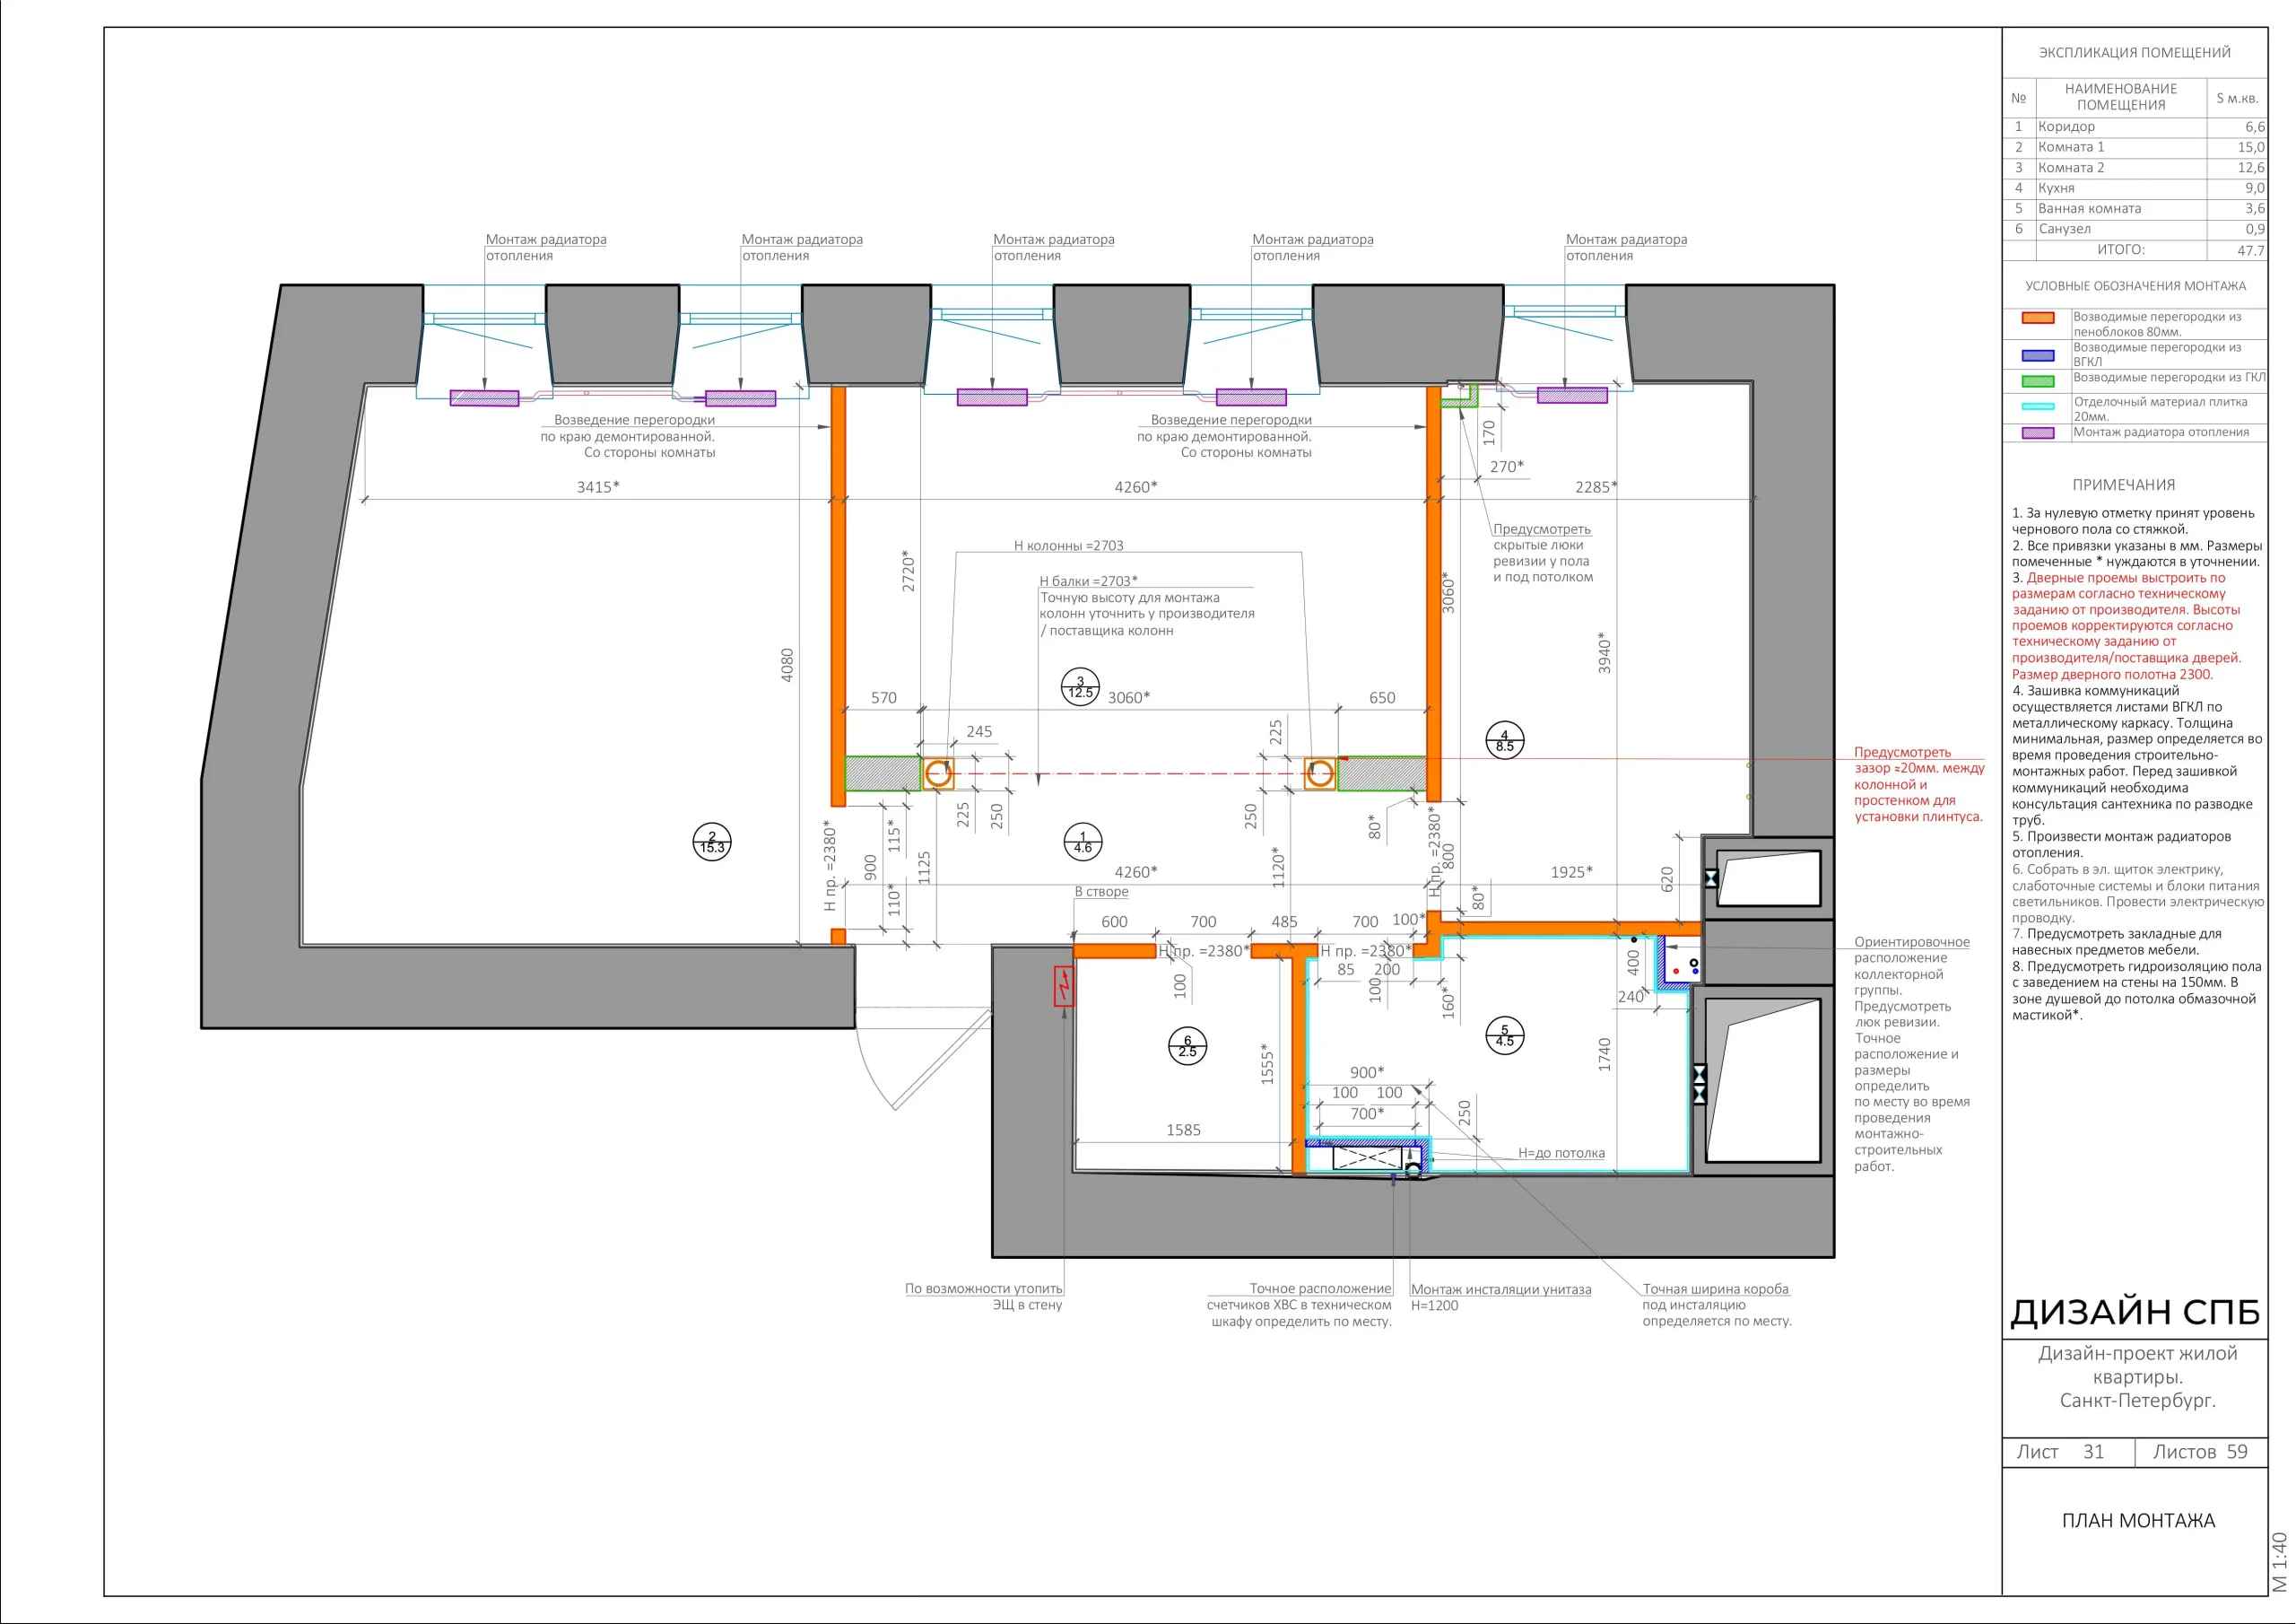Click the leftmost purple radiator under the window
2296x1624 pixels.
point(484,398)
